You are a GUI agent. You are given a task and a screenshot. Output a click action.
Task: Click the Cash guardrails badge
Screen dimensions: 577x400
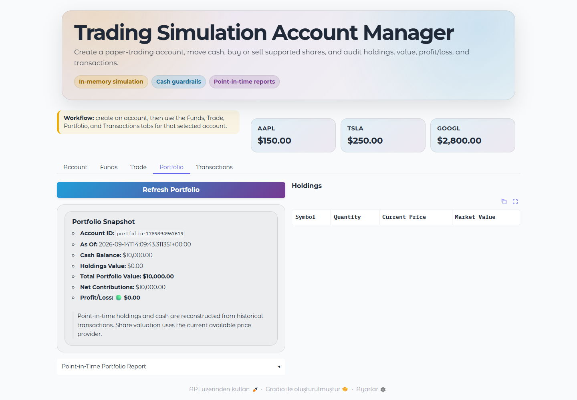coord(179,82)
